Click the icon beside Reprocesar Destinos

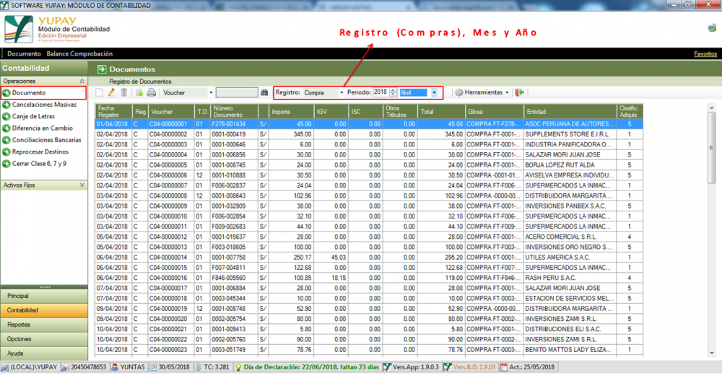6,151
